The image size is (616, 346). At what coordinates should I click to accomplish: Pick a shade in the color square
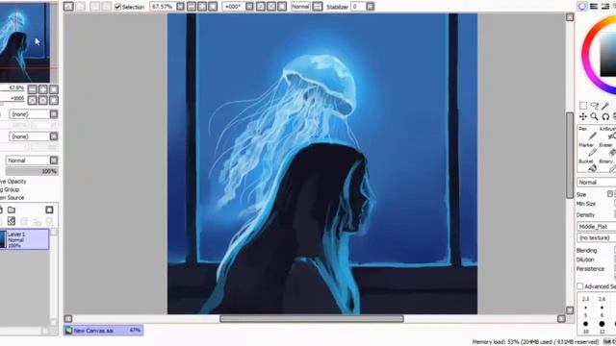pyautogui.click(x=608, y=55)
